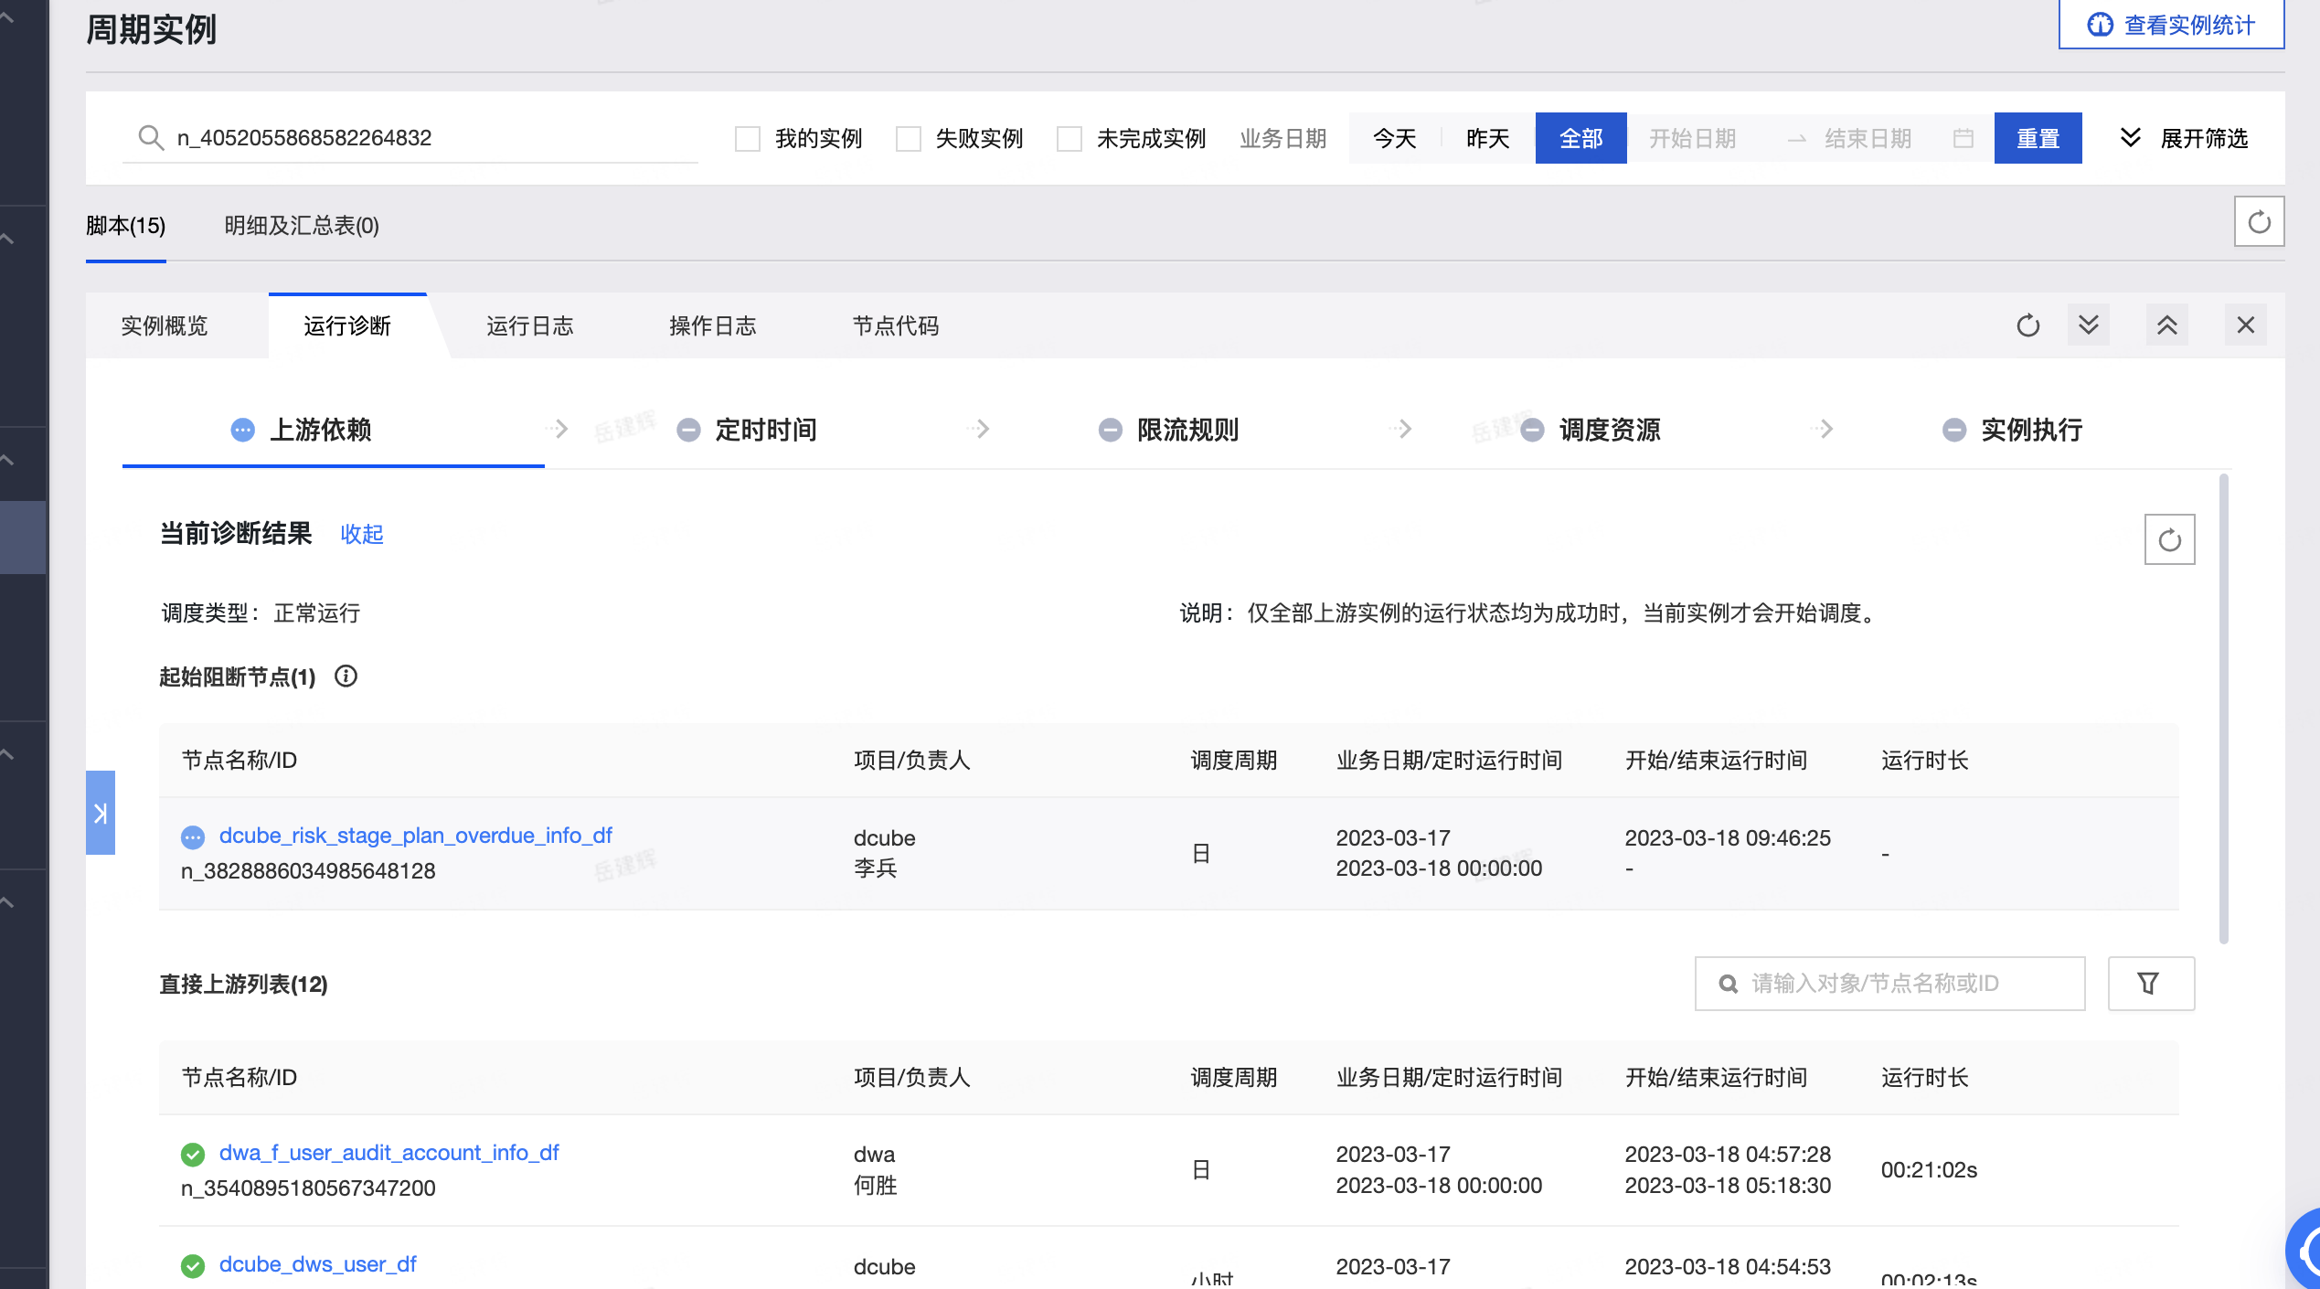Open the instance statistics view button
Viewport: 2320px width, 1289px height.
2171,25
